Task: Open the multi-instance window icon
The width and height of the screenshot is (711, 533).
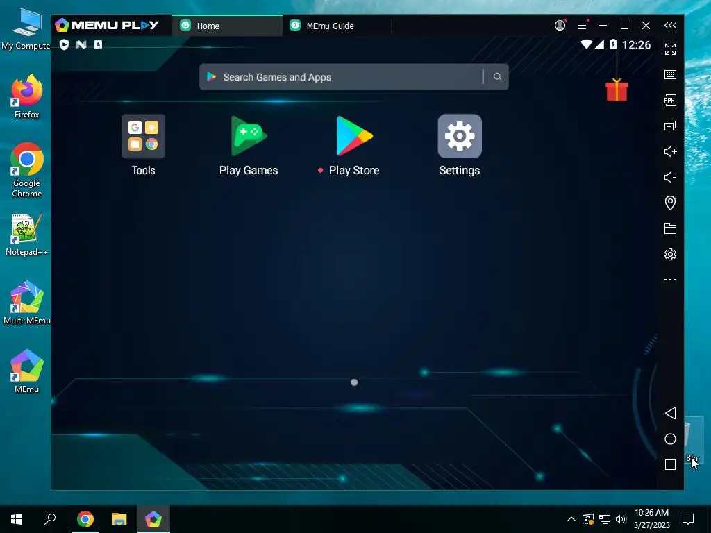Action: 670,126
